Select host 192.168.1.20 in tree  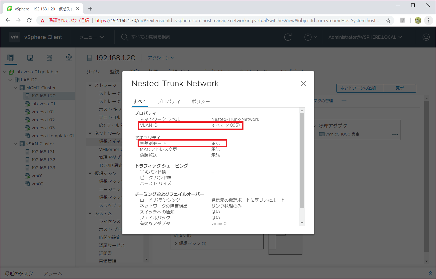(43, 96)
